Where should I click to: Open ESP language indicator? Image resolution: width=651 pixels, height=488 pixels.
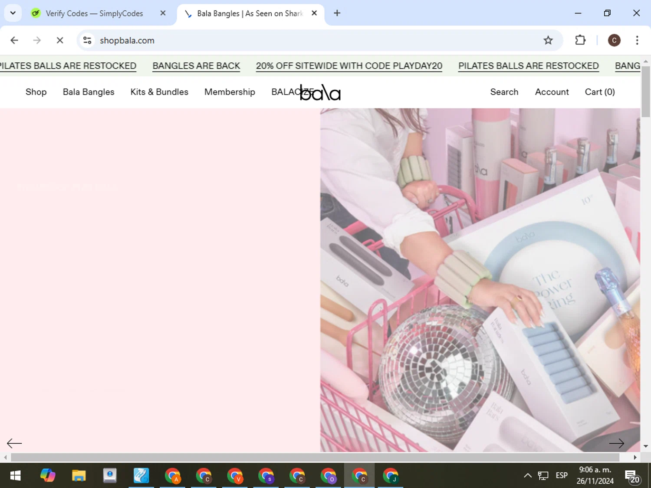point(562,476)
